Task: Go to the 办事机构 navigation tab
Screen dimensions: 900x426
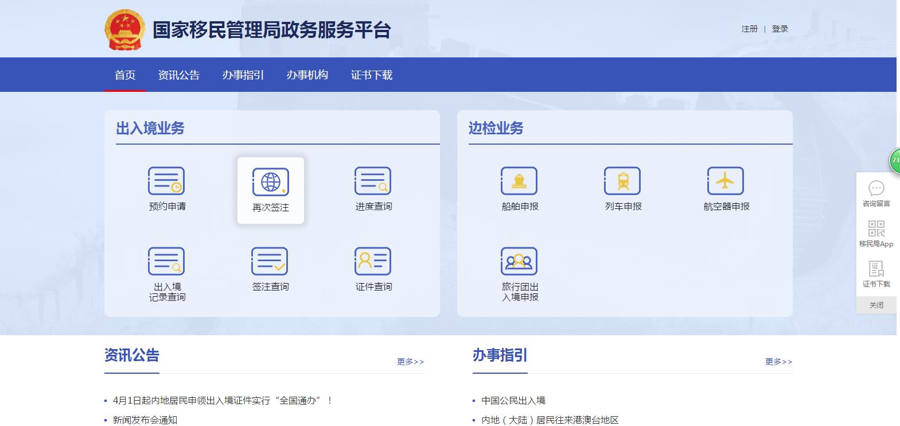Action: [307, 75]
